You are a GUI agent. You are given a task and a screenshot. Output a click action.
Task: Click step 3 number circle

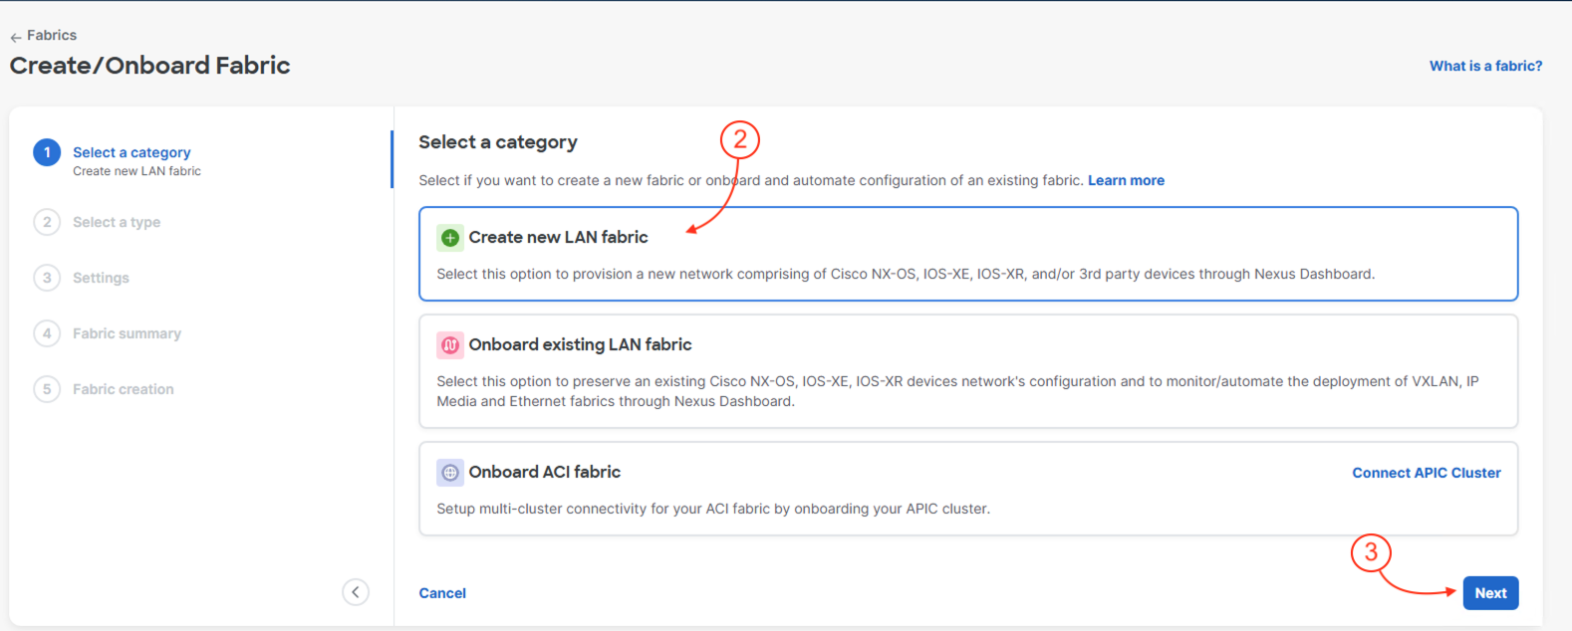point(47,278)
